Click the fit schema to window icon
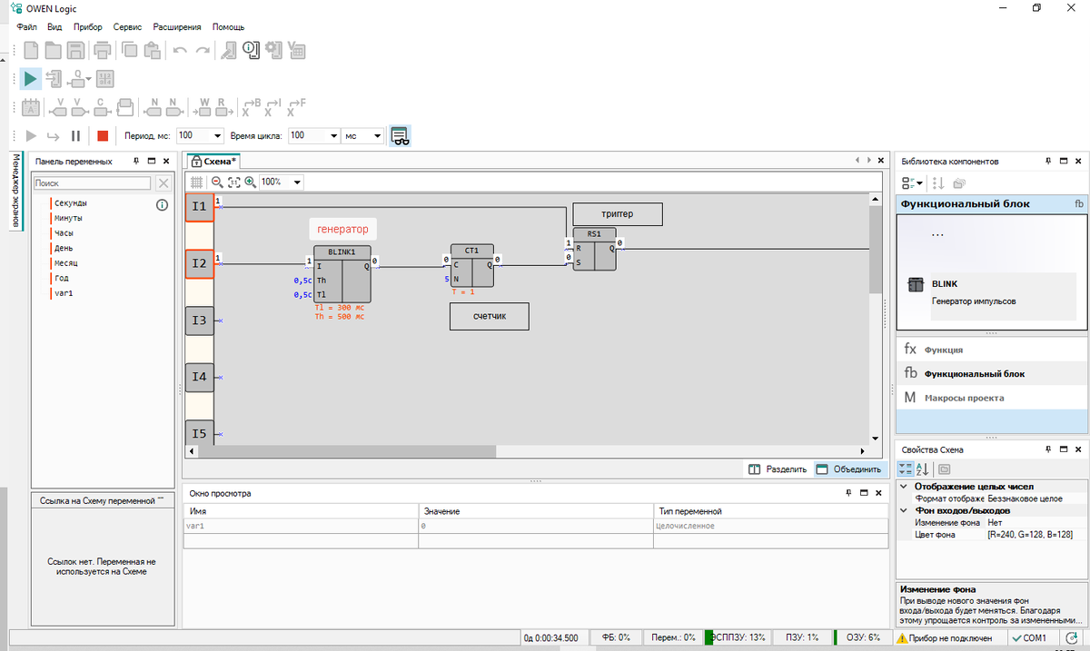 click(x=233, y=182)
